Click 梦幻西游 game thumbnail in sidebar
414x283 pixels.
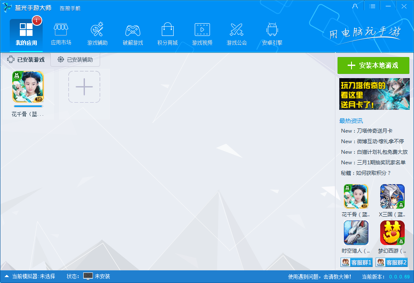pos(392,233)
